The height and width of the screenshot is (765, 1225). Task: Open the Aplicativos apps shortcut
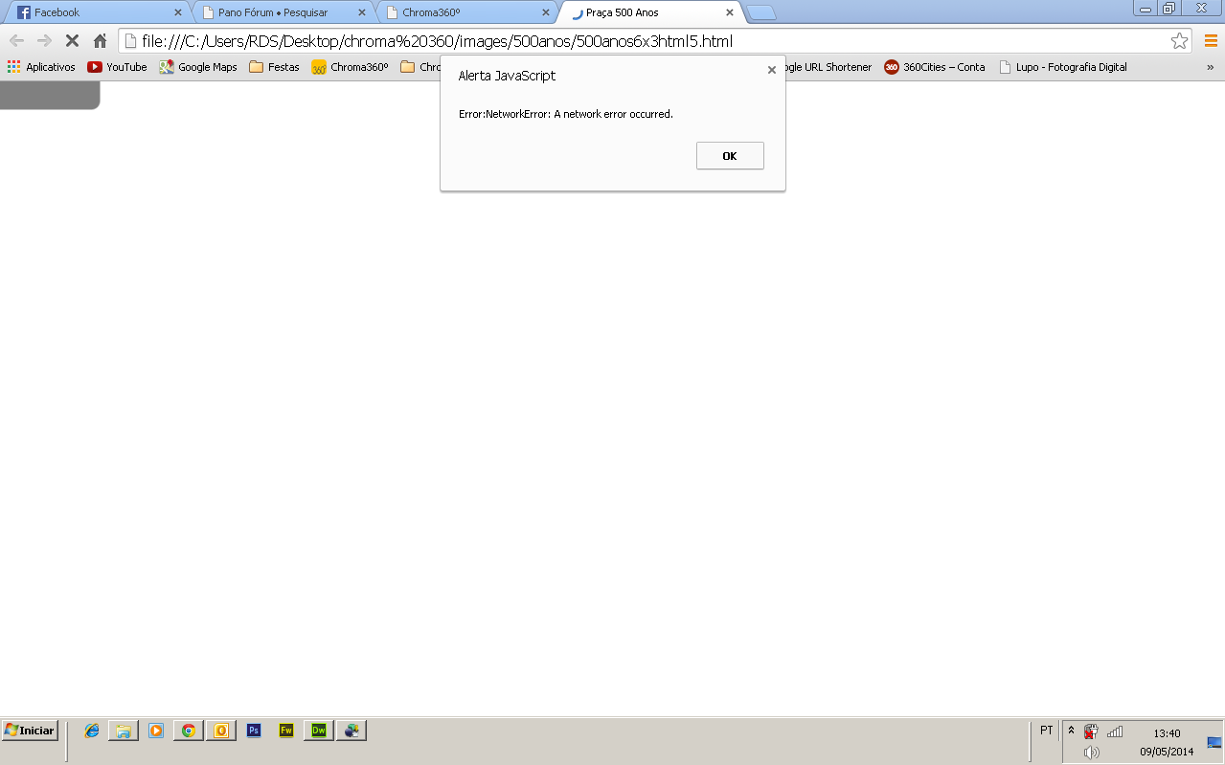[41, 67]
